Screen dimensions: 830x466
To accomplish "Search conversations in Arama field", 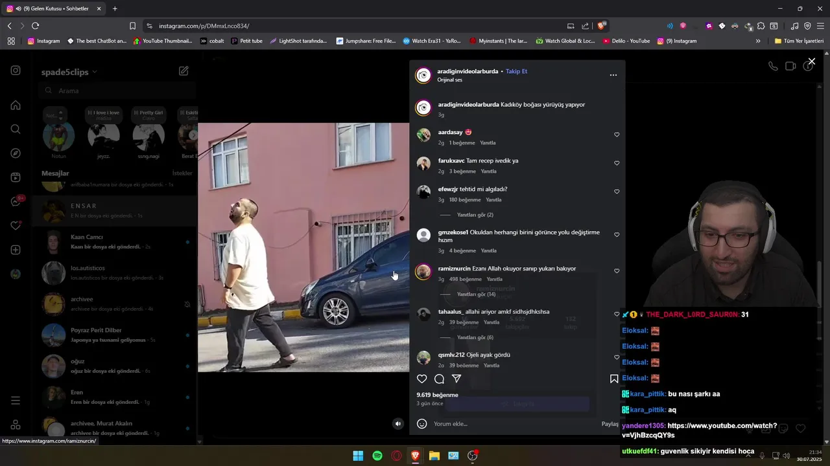I will [x=117, y=91].
